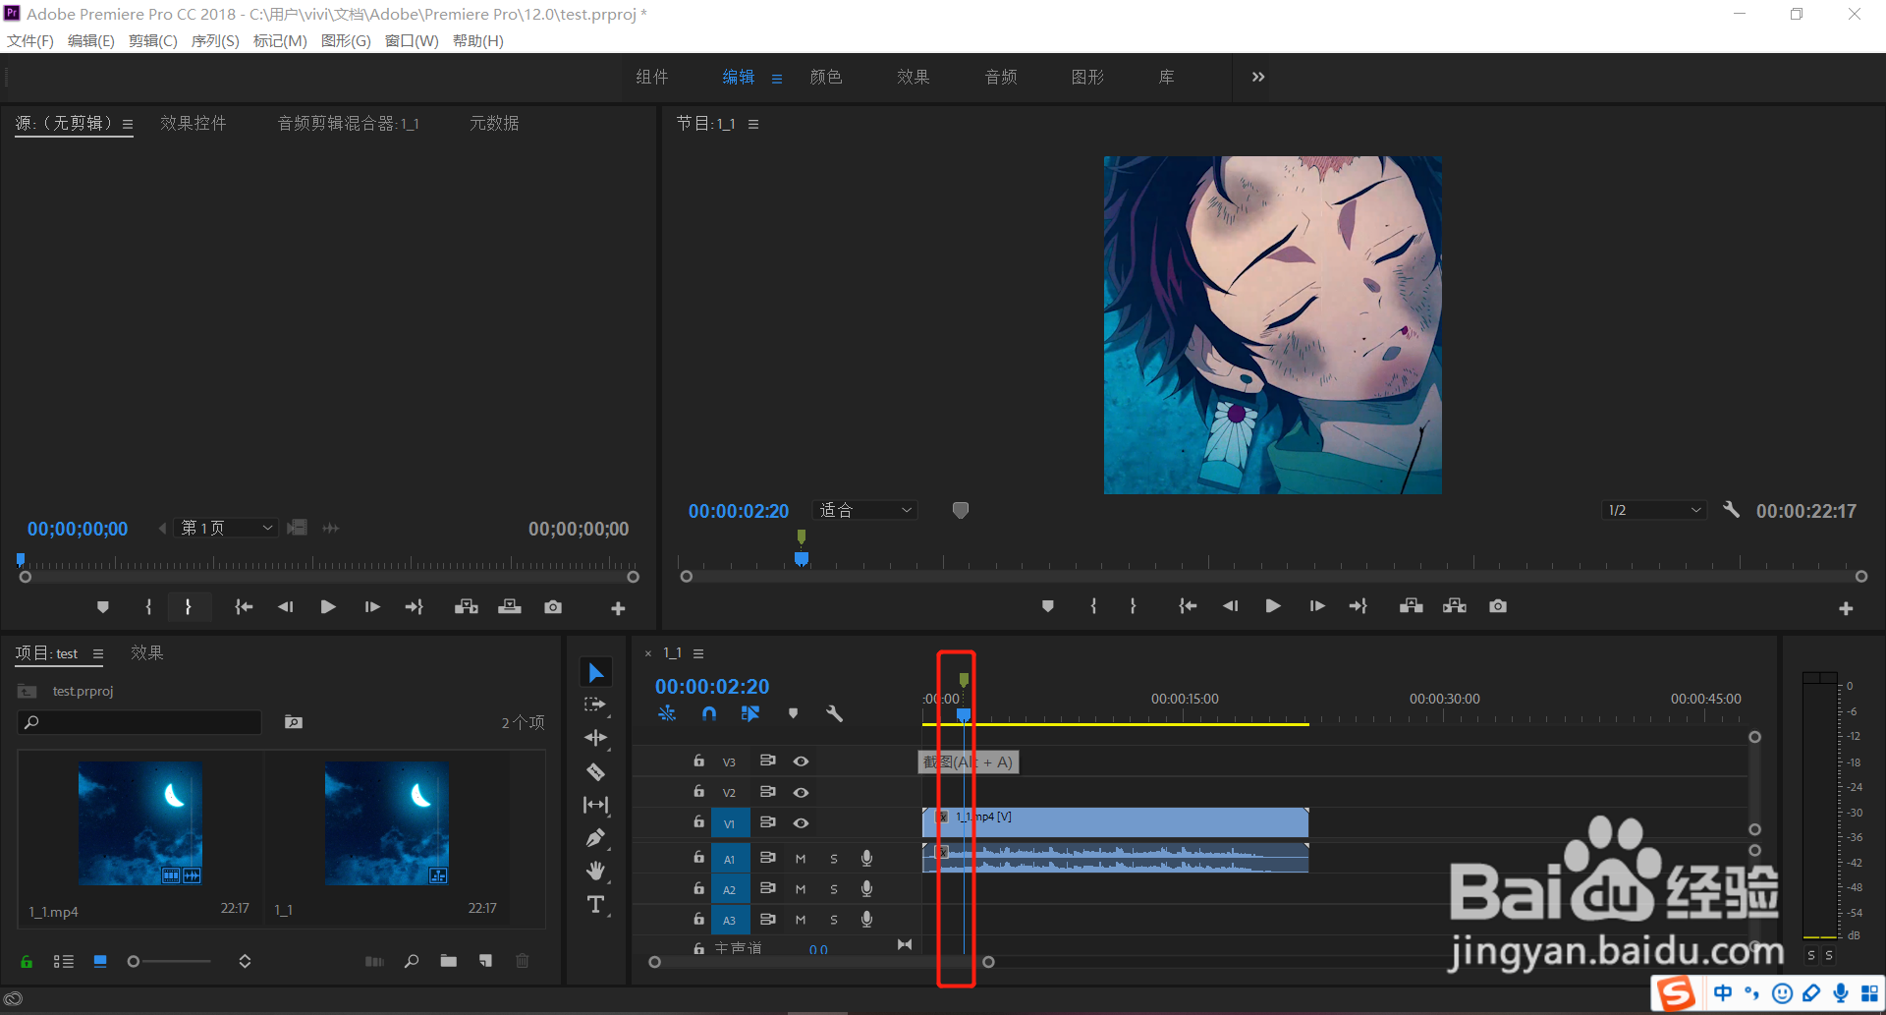This screenshot has width=1886, height=1015.
Task: Expand more workspaces chevron
Action: 1258,77
